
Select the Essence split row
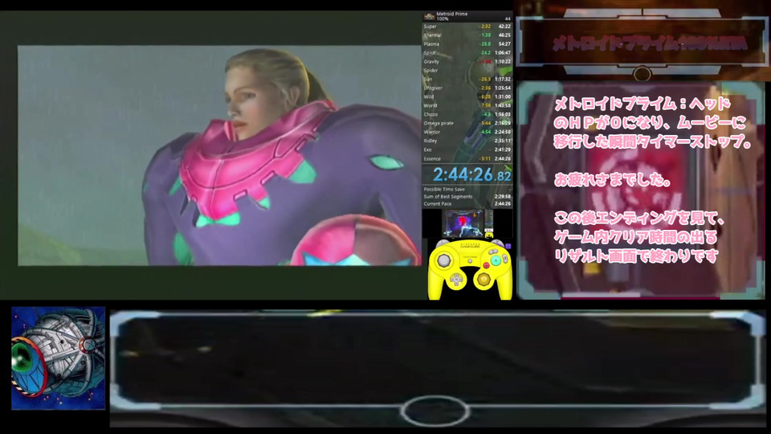coord(467,159)
